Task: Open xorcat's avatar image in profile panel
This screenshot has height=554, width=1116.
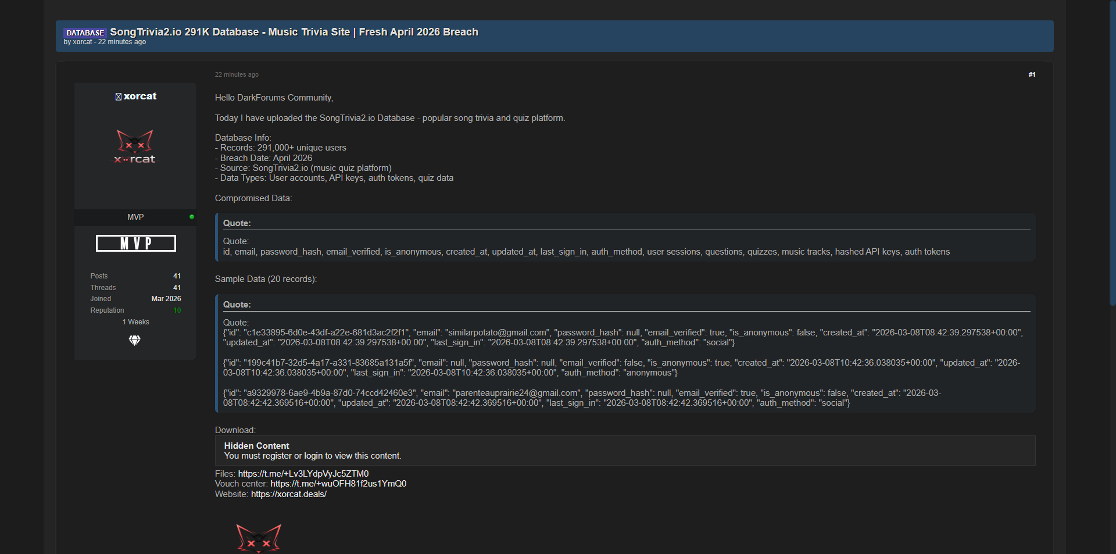Action: point(135,146)
